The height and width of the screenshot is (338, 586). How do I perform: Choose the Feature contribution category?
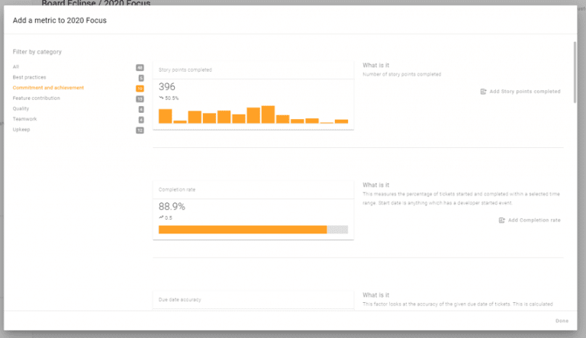(x=37, y=98)
